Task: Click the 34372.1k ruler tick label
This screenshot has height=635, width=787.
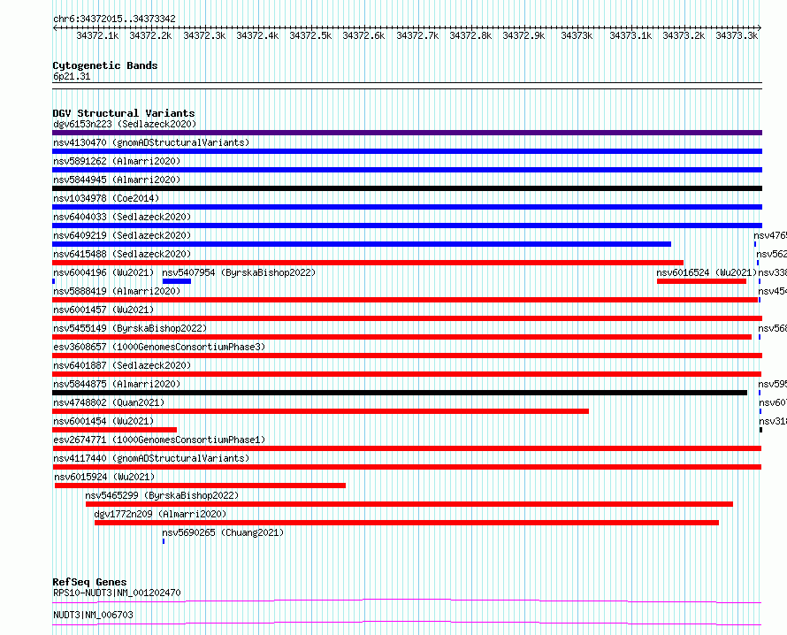Action: (x=98, y=35)
